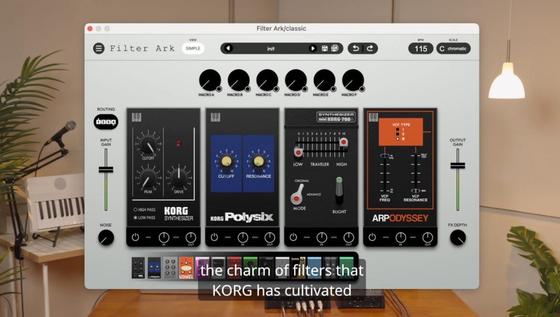
Task: Toggle power on Korg Synthesizer module
Action: point(135,237)
